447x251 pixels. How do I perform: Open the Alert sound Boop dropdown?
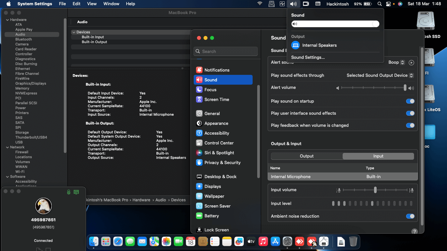pyautogui.click(x=397, y=62)
